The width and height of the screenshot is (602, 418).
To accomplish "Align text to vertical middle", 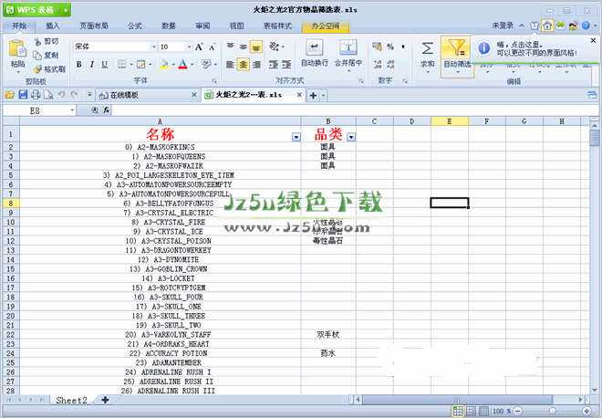I will pyautogui.click(x=244, y=47).
